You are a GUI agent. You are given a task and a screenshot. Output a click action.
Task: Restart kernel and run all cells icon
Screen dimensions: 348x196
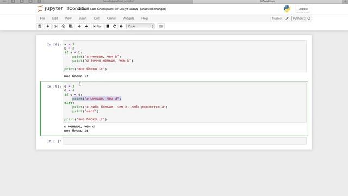[x=121, y=26]
